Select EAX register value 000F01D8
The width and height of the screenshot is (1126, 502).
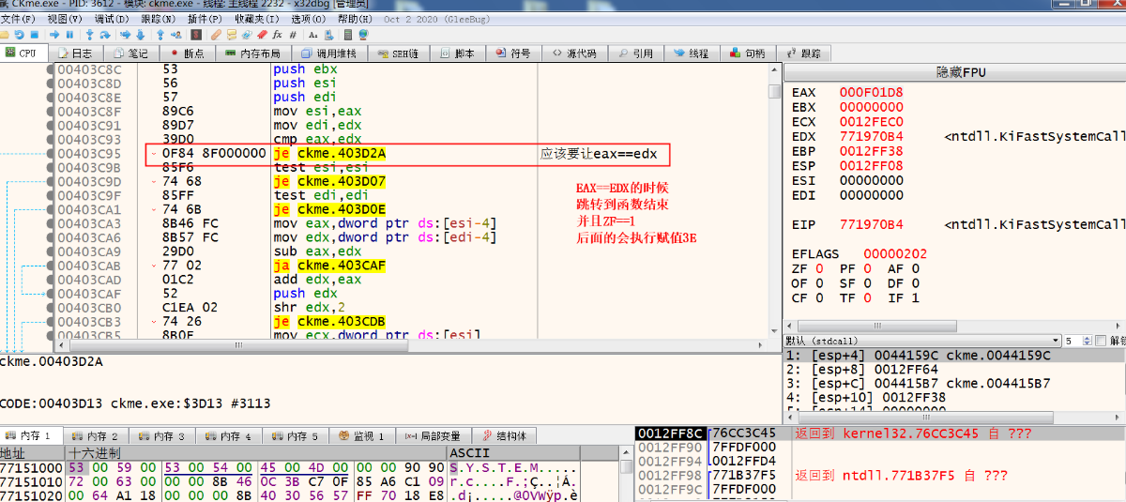871,92
